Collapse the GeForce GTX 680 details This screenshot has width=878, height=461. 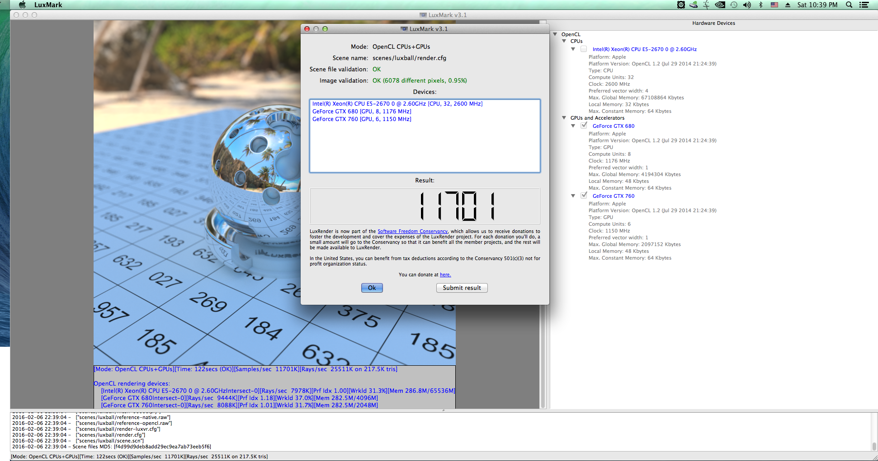coord(573,126)
